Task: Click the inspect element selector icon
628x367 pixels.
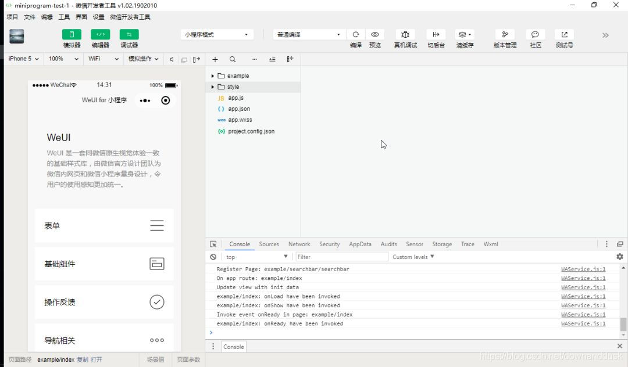Action: click(213, 244)
